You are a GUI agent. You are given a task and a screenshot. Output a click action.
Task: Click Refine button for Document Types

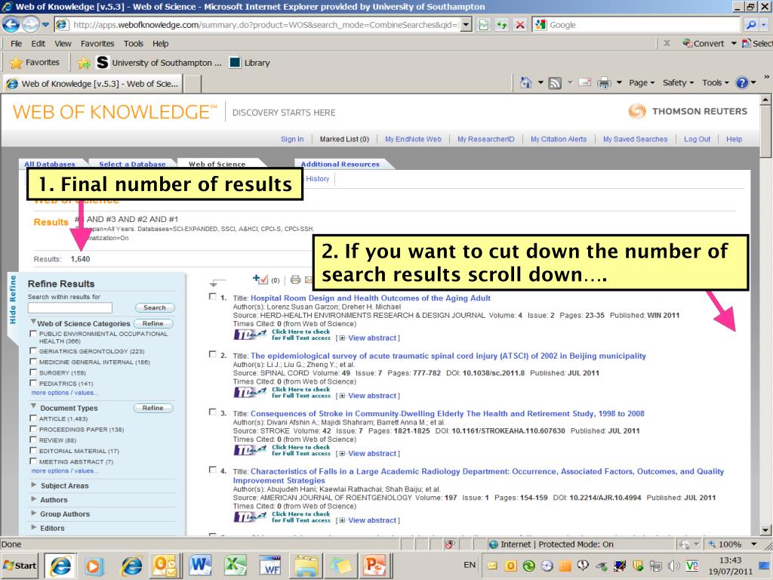[152, 408]
